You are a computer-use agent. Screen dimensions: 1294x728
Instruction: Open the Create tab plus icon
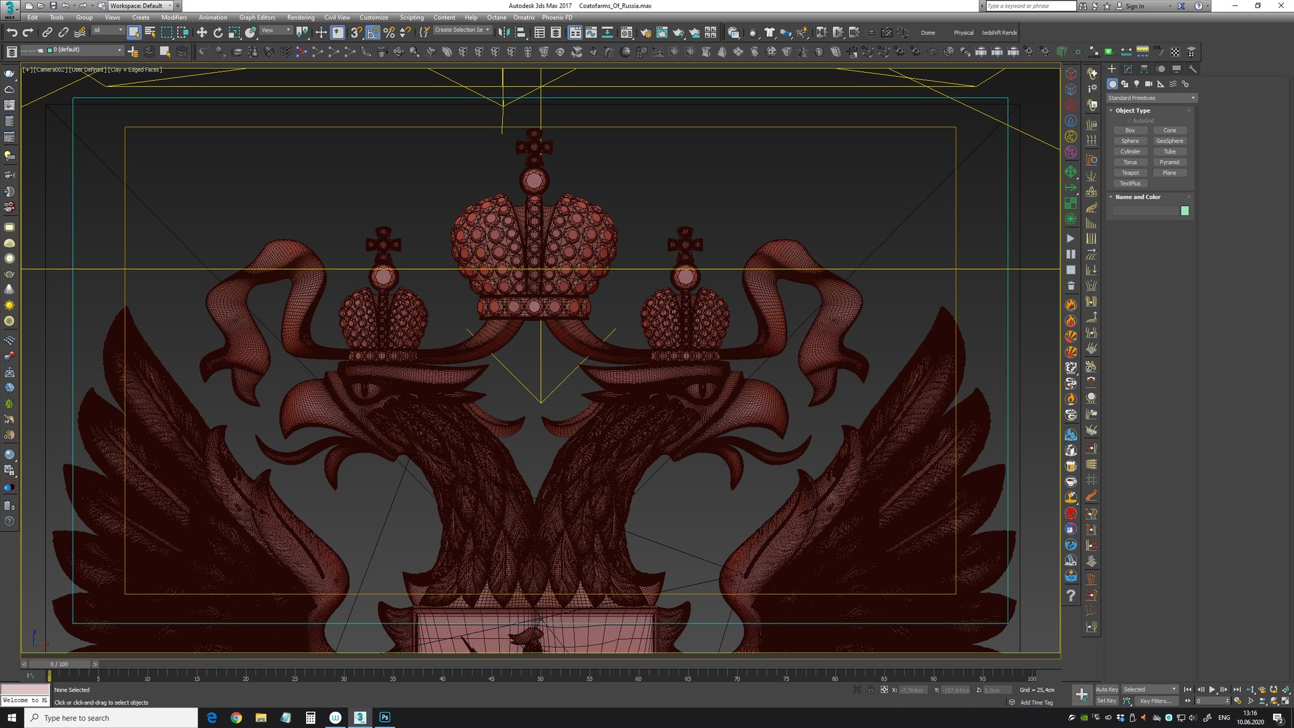(x=1112, y=69)
